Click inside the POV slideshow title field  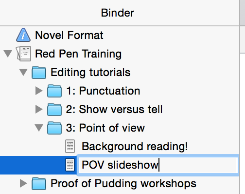point(158,165)
